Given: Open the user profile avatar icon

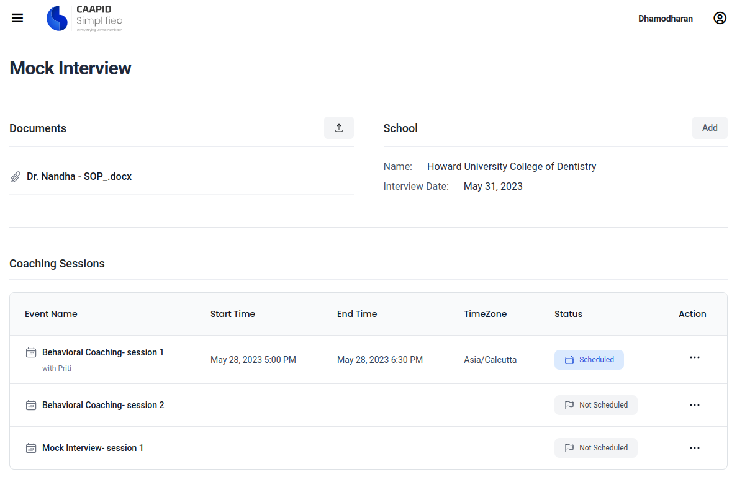Looking at the screenshot, I should tap(720, 19).
